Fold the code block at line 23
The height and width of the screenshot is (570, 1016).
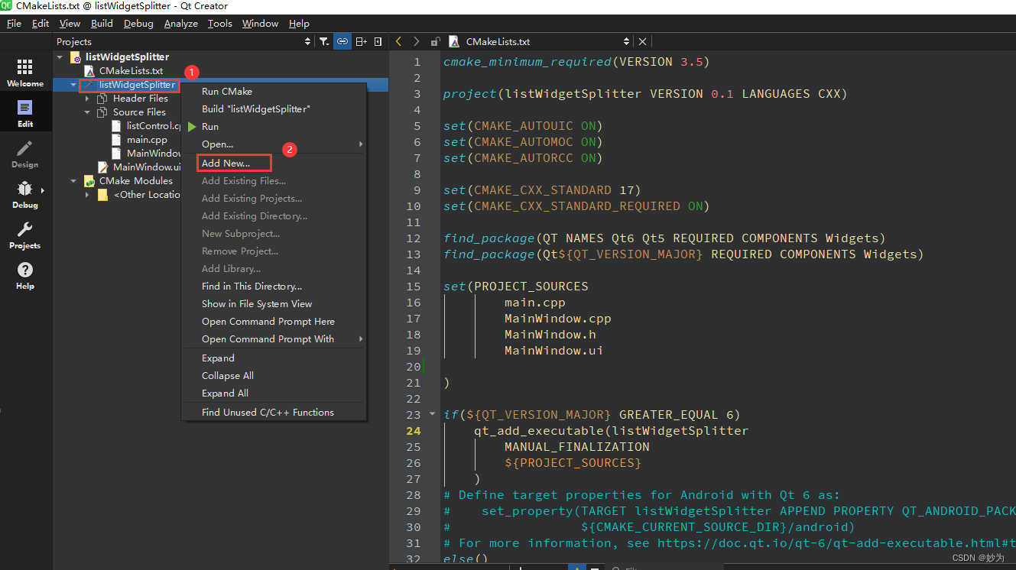pos(432,415)
